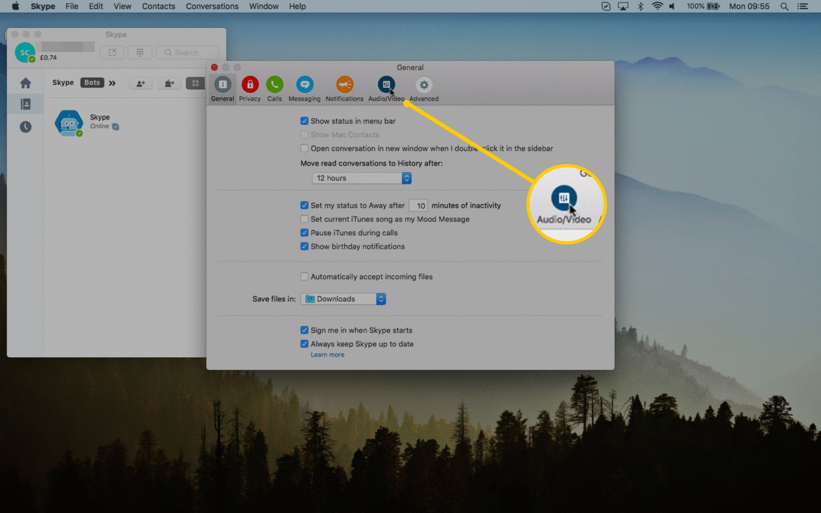Image resolution: width=821 pixels, height=513 pixels.
Task: Open the 12 hours history dropdown
Action: click(361, 178)
